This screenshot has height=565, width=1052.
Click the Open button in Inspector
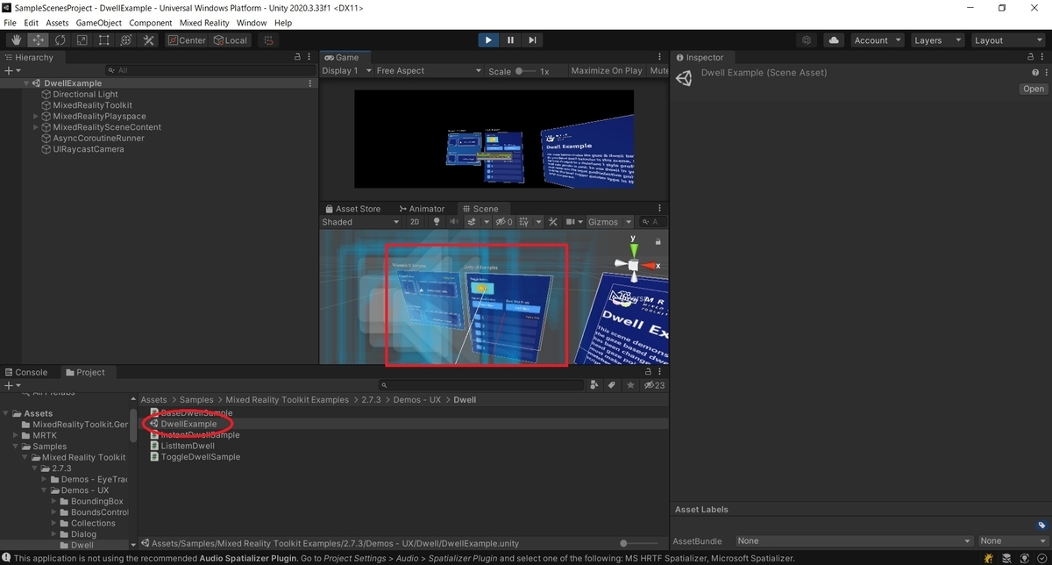[x=1034, y=89]
